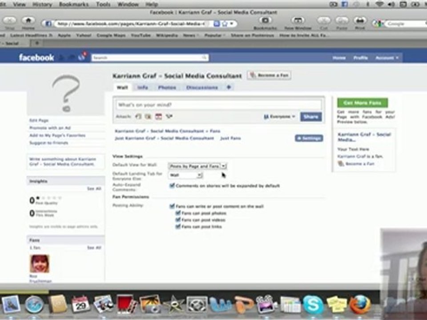
Task: Open a New Window from toolbar
Action: click(x=298, y=20)
